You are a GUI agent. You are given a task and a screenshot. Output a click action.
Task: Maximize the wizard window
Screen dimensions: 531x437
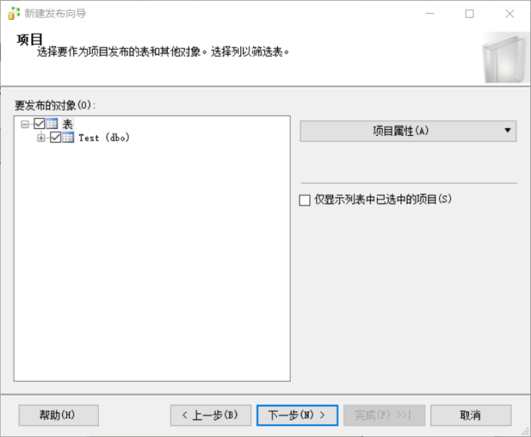[x=470, y=14]
